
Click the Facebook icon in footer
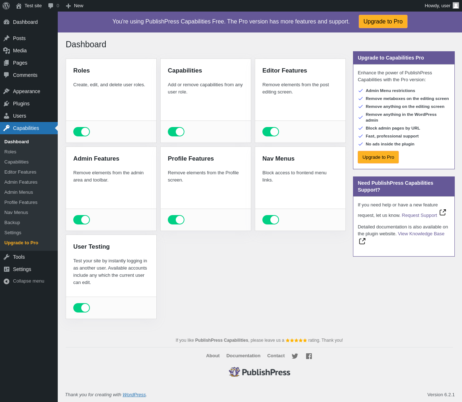(309, 356)
